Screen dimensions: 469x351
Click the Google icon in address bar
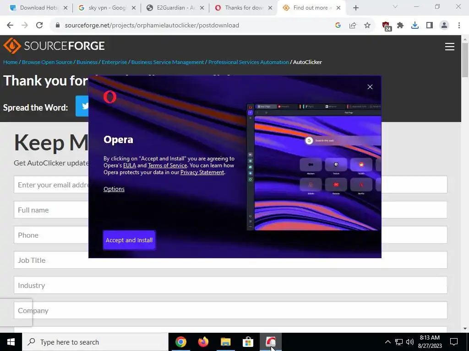[x=338, y=26]
